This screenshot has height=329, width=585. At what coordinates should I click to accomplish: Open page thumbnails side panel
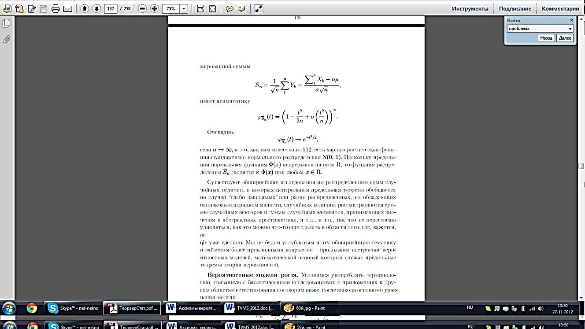pos(6,23)
